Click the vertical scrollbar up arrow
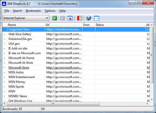Viewport: 156px width, 113px height. coord(152,25)
